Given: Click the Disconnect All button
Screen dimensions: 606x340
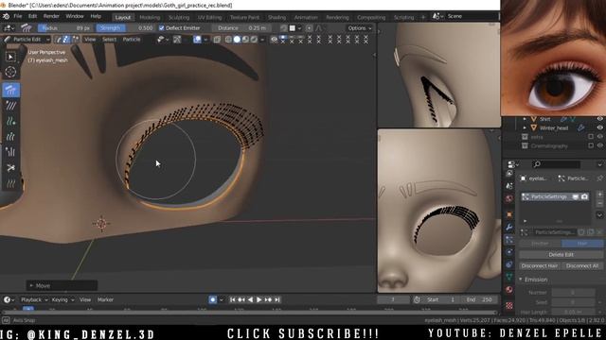Looking at the screenshot, I should 582,266.
